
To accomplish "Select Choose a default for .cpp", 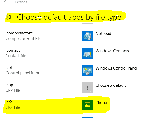I will pyautogui.click(x=111, y=85).
